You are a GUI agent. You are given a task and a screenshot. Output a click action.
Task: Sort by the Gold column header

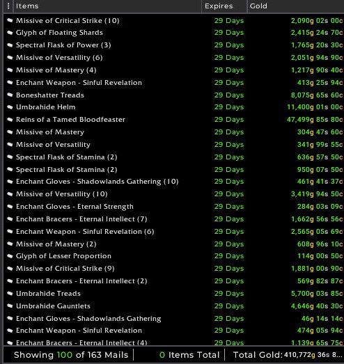coord(258,6)
